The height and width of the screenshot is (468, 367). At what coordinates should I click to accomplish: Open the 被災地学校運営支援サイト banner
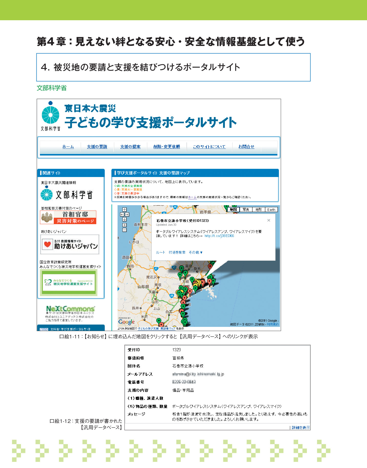point(69,282)
